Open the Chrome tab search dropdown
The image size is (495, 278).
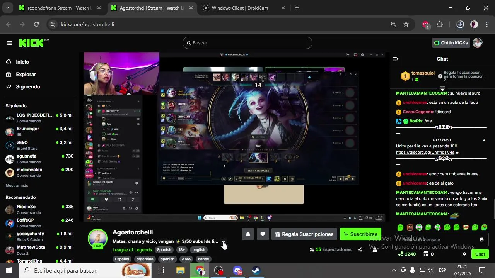(7, 8)
